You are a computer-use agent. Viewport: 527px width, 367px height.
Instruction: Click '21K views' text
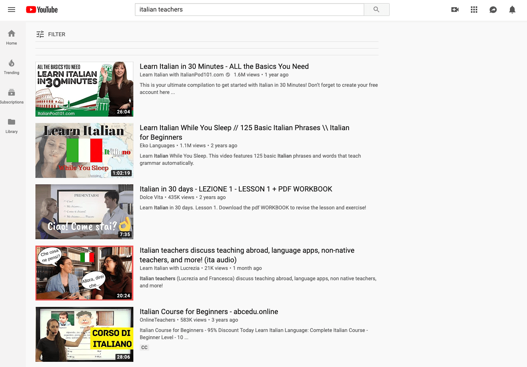(216, 268)
